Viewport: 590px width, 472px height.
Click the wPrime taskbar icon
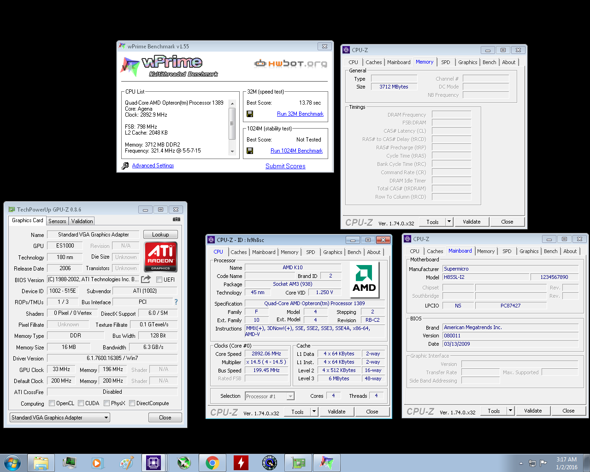point(326,463)
